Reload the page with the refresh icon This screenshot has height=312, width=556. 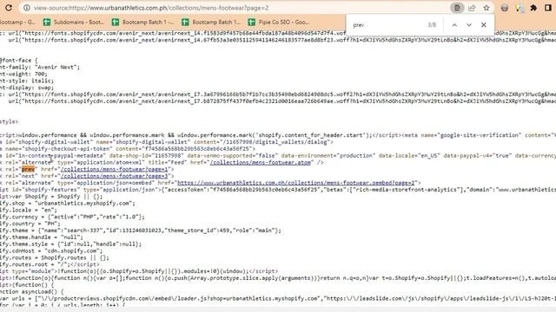(8, 8)
